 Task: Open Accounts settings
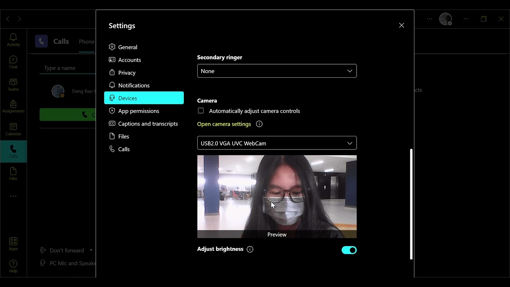(x=144, y=60)
